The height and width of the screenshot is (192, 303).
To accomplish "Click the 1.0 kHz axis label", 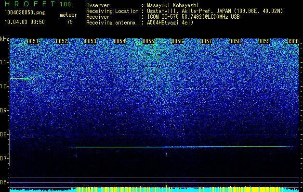I will pos(4,86).
